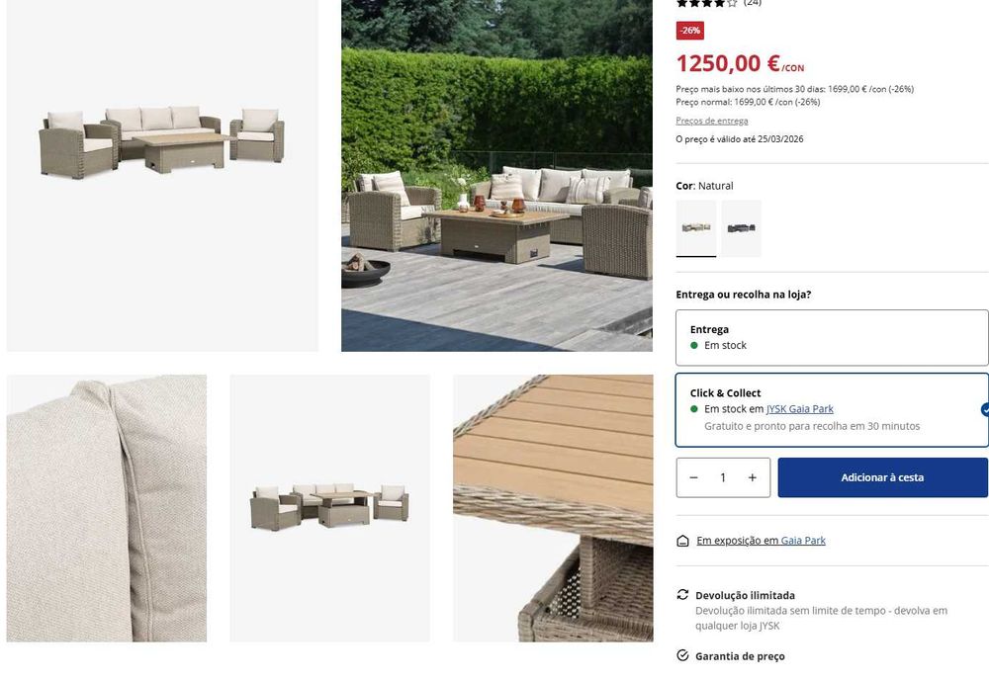989x682 pixels.
Task: Open the wooden tabletop detail image
Action: [553, 508]
